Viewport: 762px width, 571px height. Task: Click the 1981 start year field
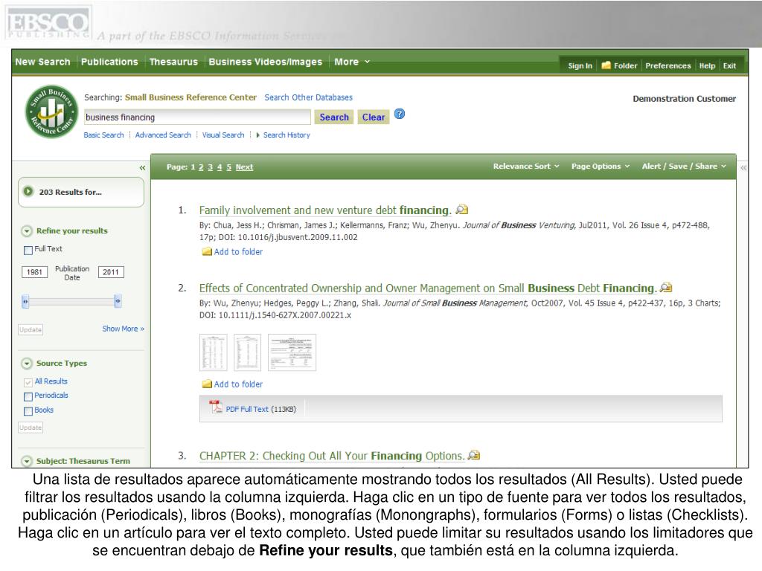pos(34,272)
